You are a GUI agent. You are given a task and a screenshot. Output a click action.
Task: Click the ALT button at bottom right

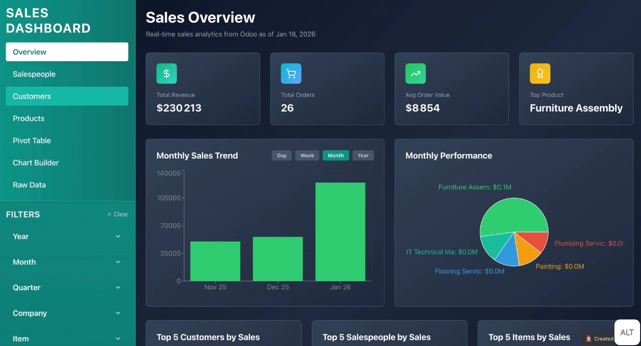[626, 332]
